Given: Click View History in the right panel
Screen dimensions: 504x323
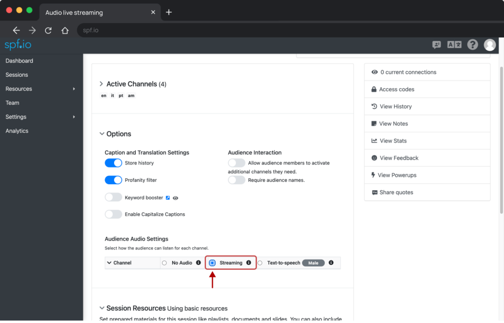Looking at the screenshot, I should (x=392, y=106).
